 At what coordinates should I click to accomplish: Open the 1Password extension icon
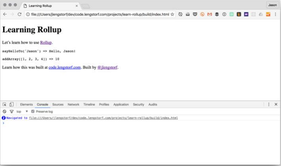pos(224,14)
